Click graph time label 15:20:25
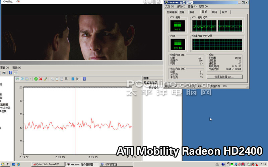The height and width of the screenshot is (167, 268). click(x=60, y=157)
